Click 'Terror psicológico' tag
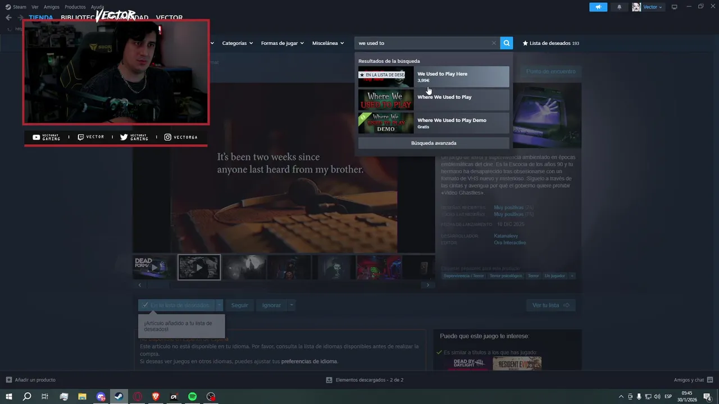719x404 pixels. pos(506,276)
